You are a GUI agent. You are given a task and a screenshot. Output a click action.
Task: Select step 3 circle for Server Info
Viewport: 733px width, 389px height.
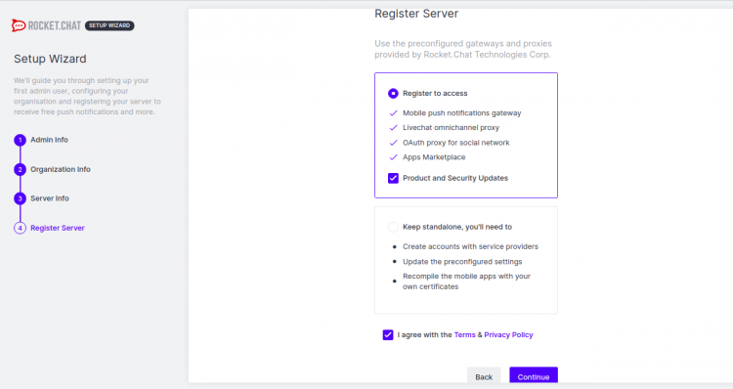(21, 198)
